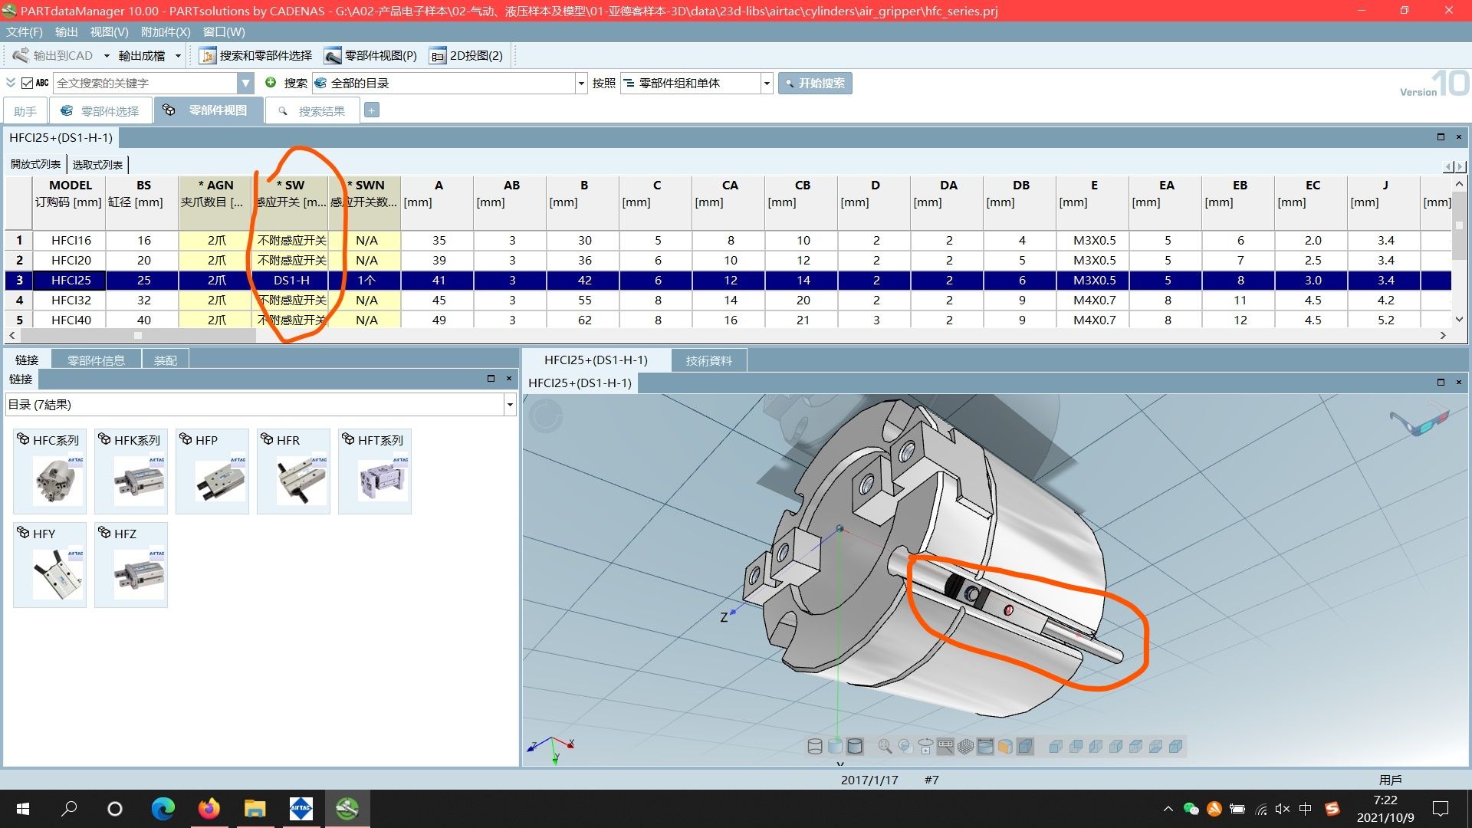Screen dimensions: 1472x828
Task: Toggle the measurement ruler tool
Action: tap(945, 746)
